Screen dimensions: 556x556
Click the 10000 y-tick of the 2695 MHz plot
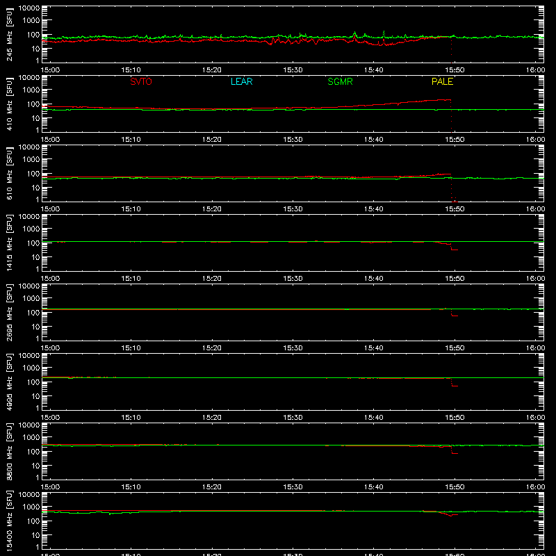point(29,286)
